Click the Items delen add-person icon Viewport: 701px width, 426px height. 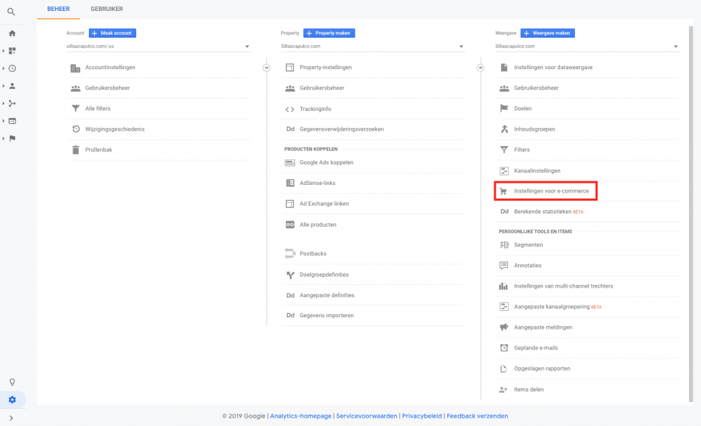pyautogui.click(x=503, y=389)
